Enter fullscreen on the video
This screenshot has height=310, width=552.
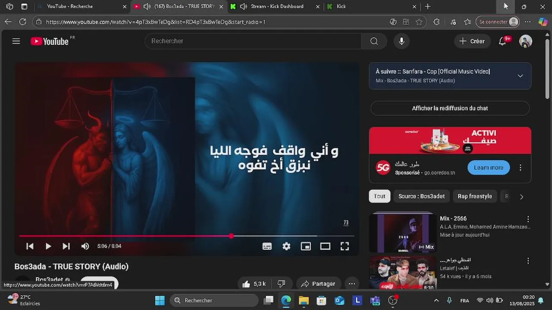point(345,246)
